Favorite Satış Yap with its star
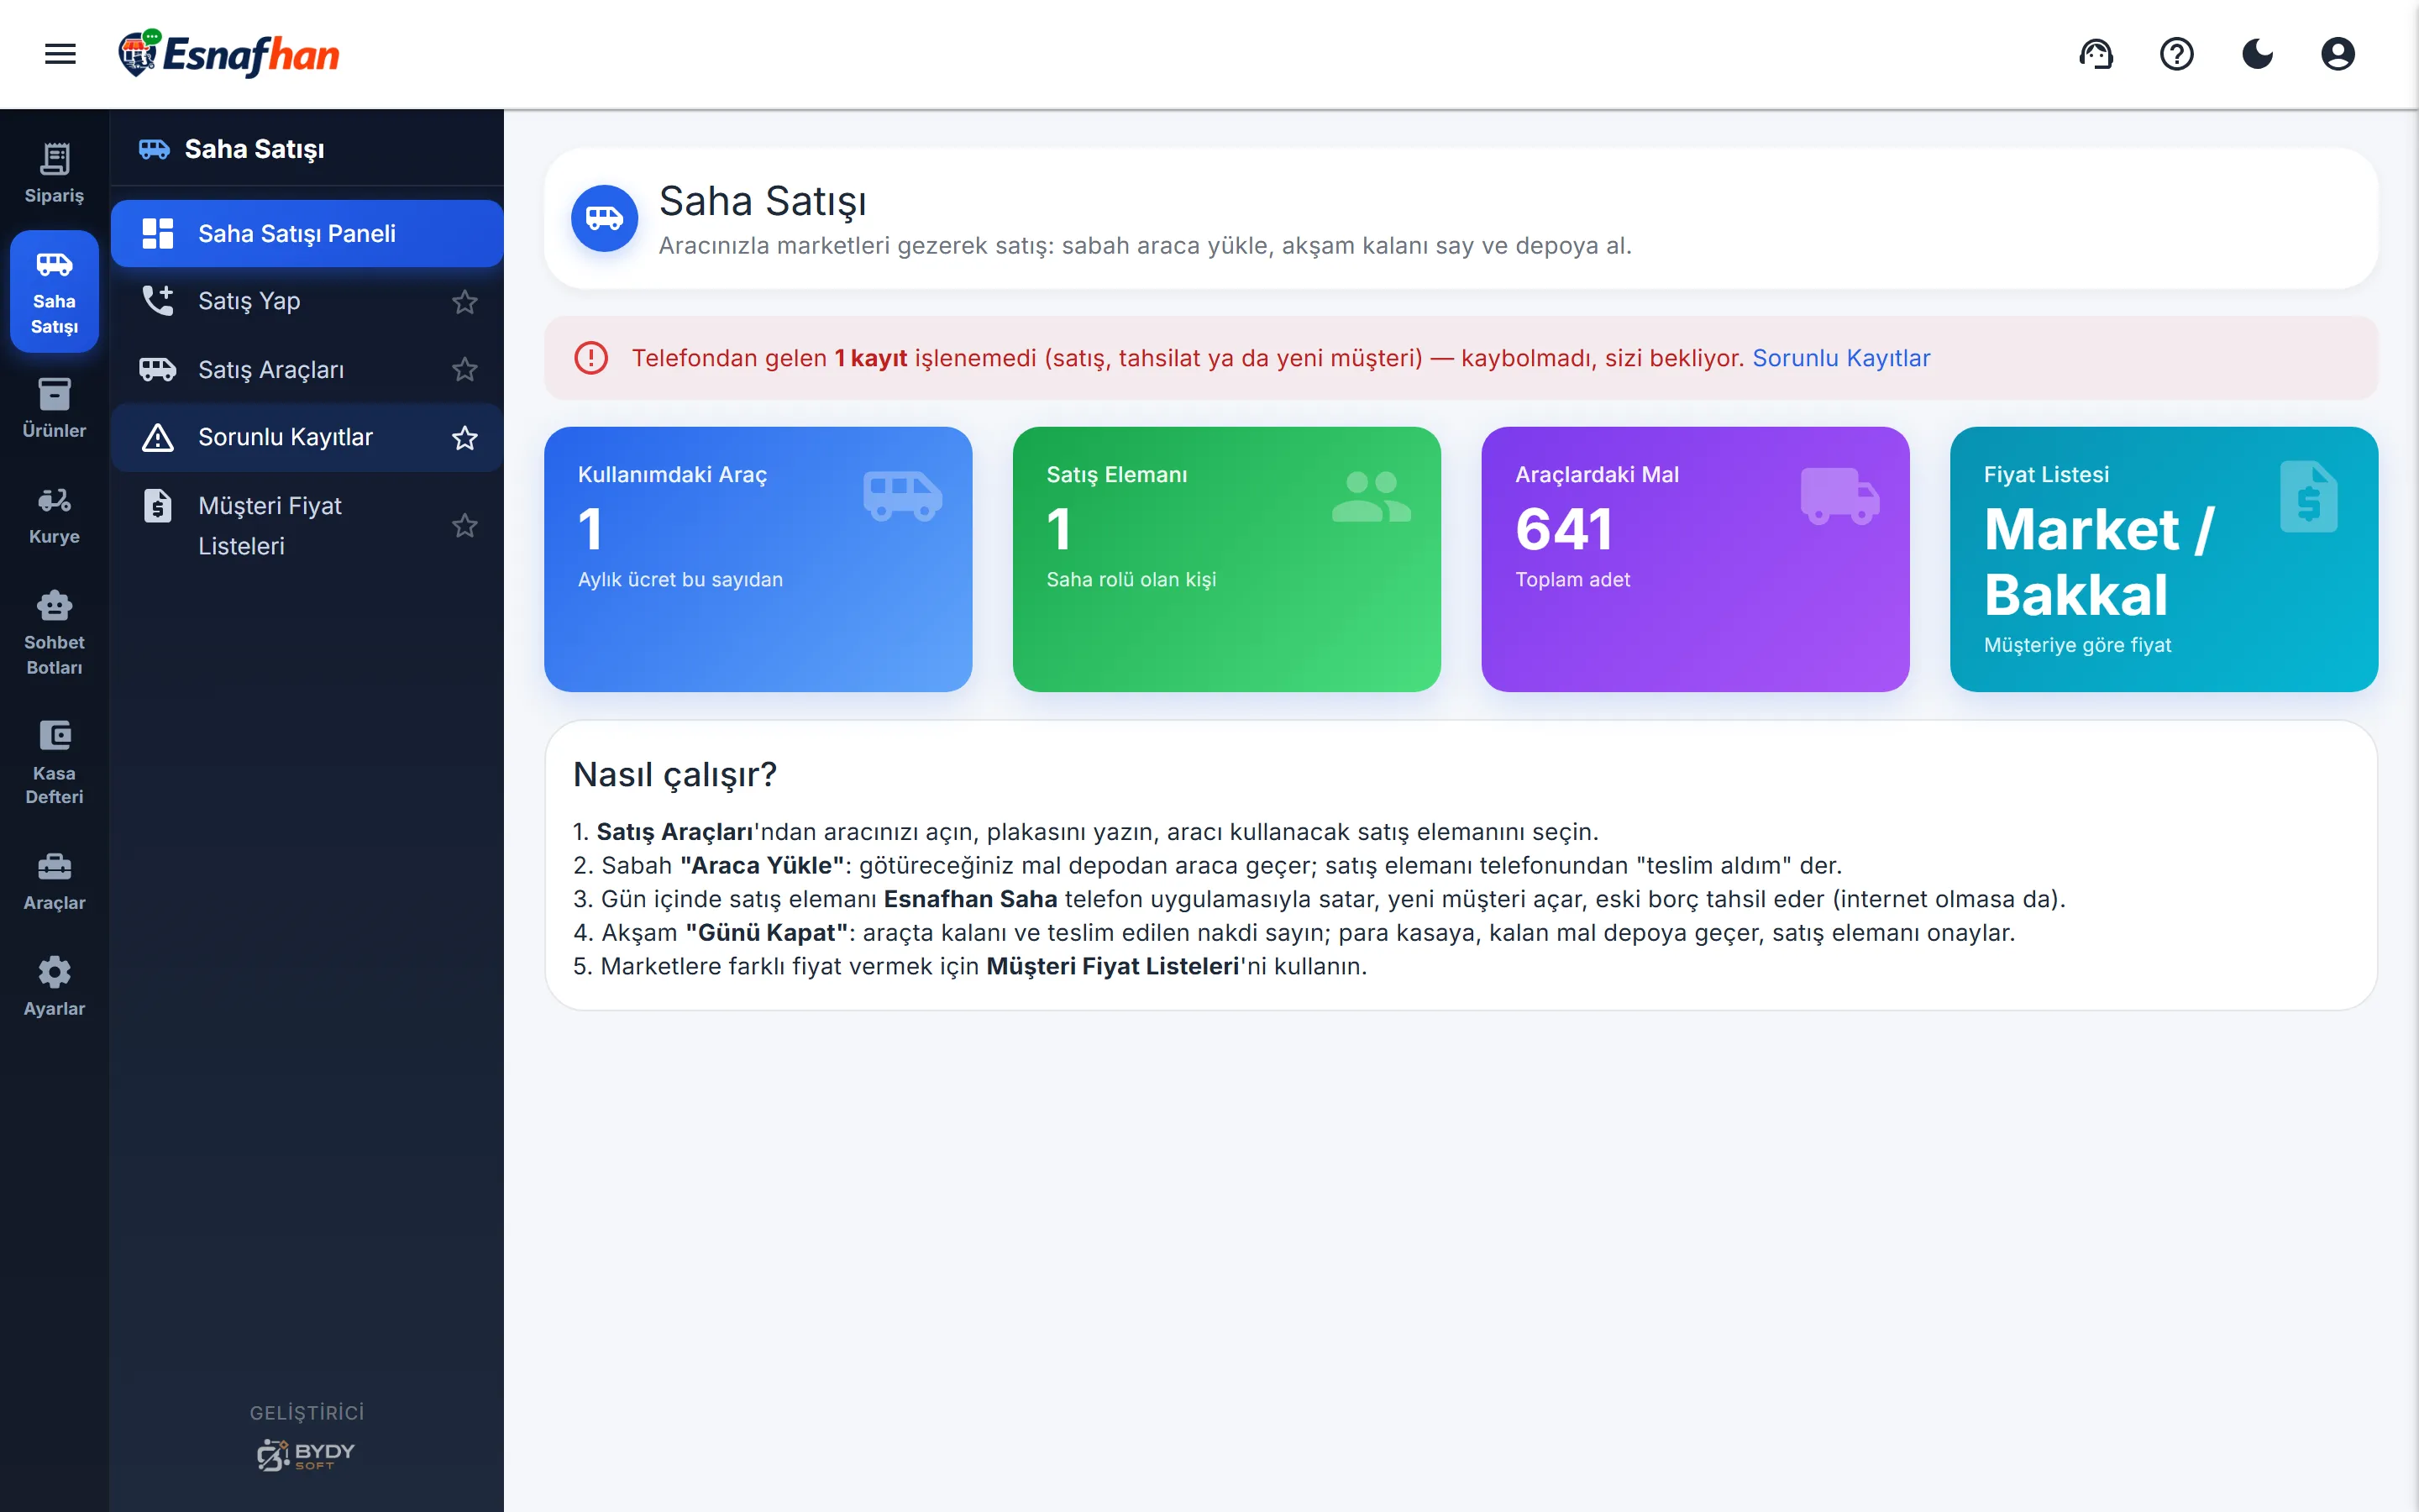2419x1512 pixels. tap(464, 301)
